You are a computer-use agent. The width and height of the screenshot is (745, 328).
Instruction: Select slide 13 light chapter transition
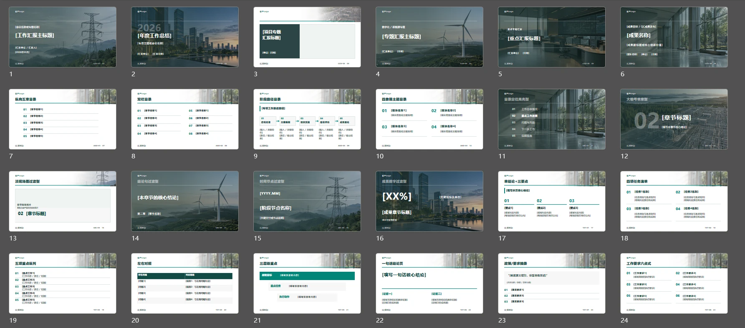point(63,201)
